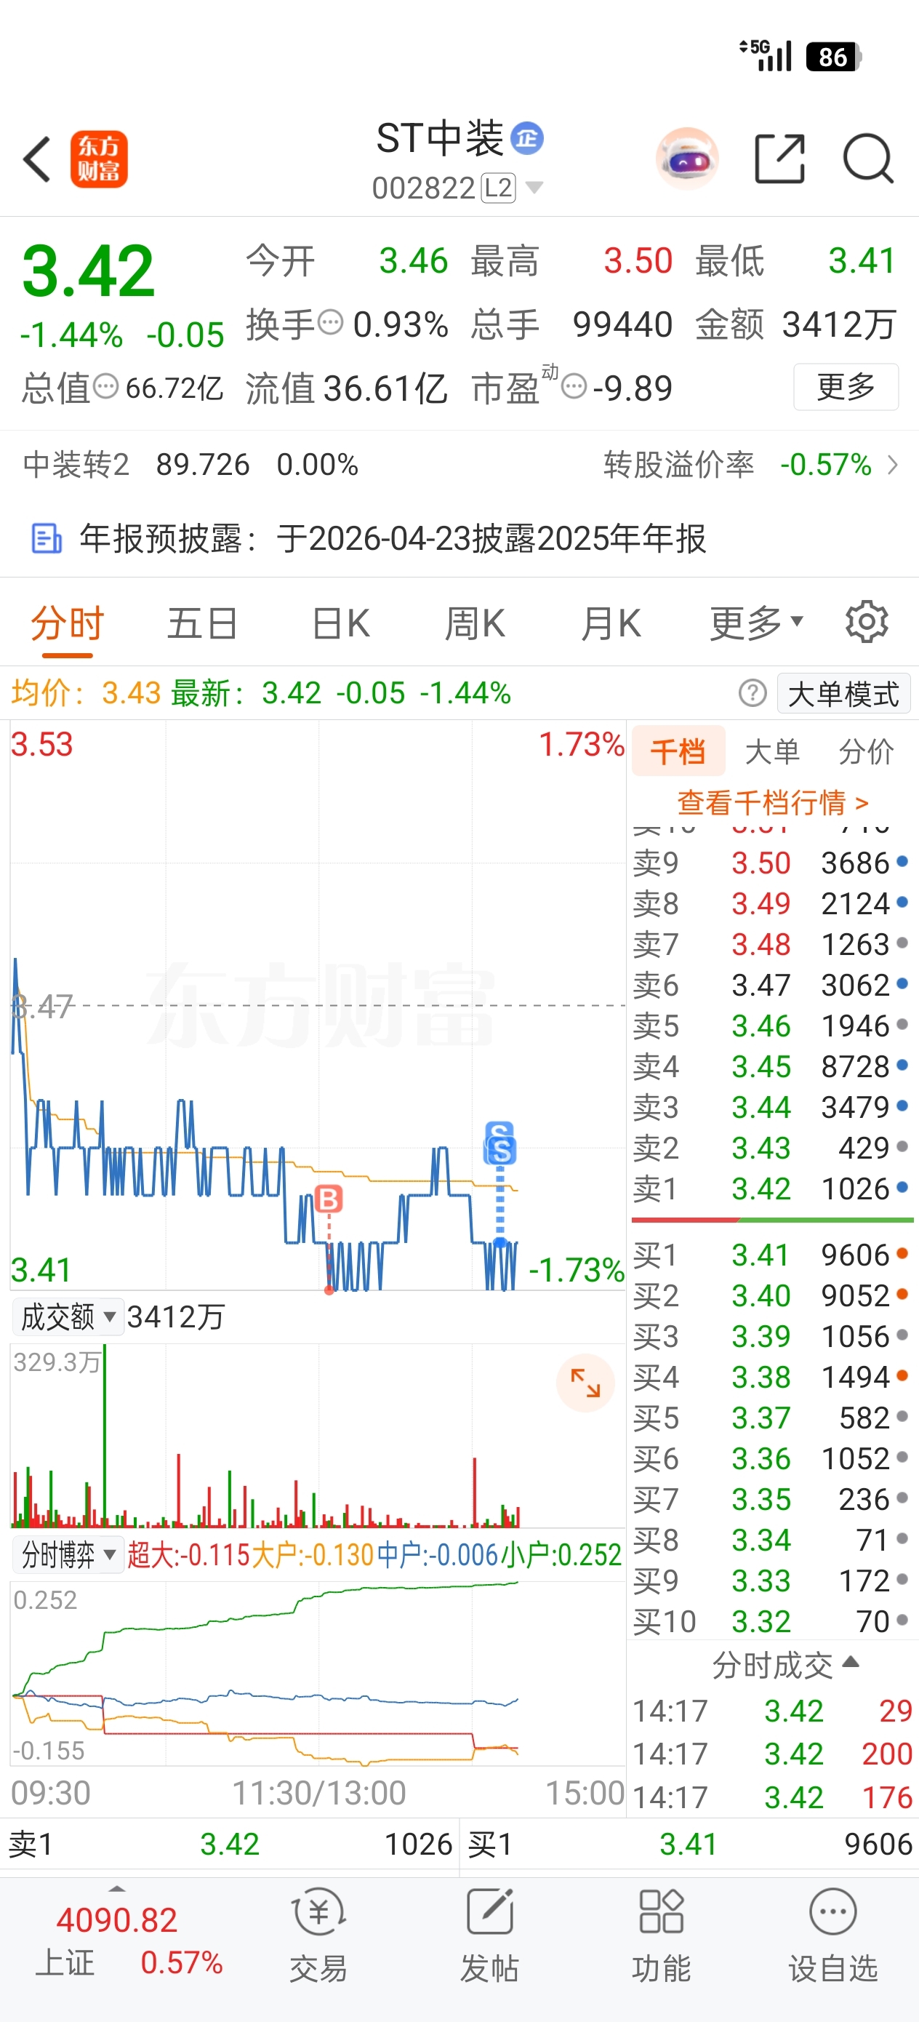The height and width of the screenshot is (2022, 919).
Task: Tap the 超大 -0.115 flow value
Action: point(188,1554)
